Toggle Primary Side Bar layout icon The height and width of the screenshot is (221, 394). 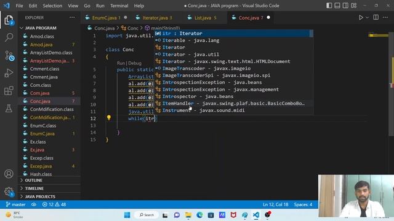(329, 6)
